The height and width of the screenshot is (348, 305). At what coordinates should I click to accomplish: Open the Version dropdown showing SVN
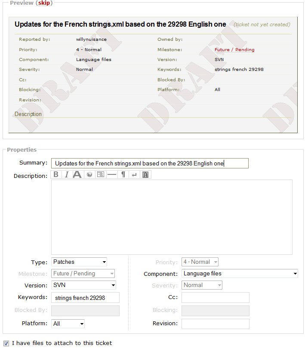click(x=83, y=285)
